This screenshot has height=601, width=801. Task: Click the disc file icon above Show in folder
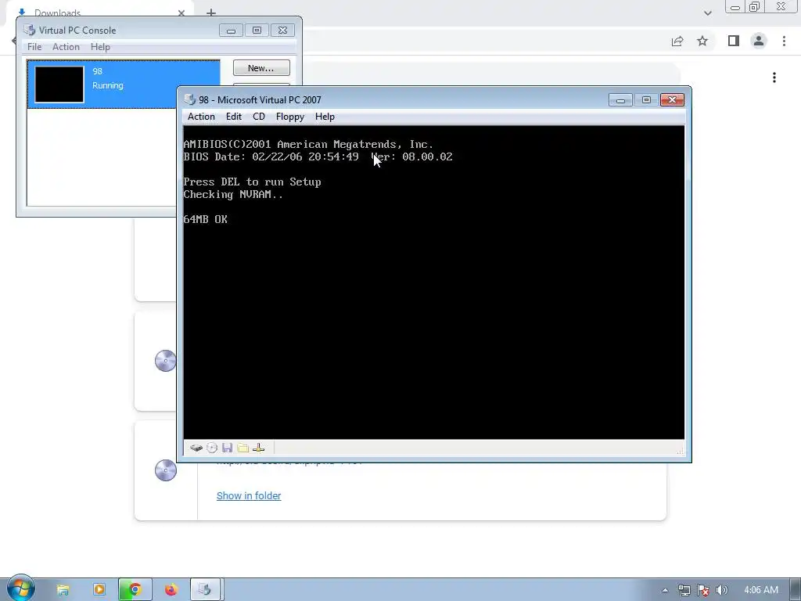pos(166,470)
